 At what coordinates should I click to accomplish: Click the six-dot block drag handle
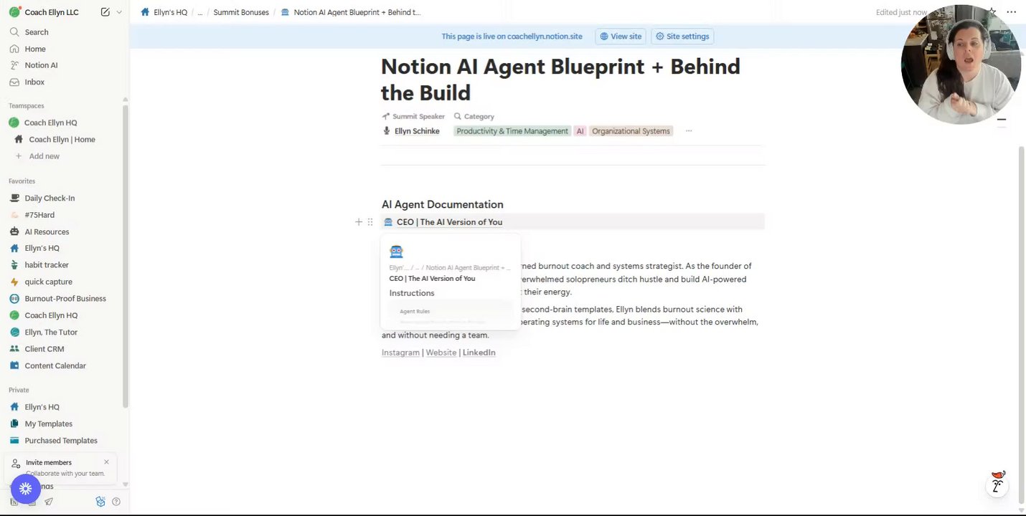pos(370,222)
